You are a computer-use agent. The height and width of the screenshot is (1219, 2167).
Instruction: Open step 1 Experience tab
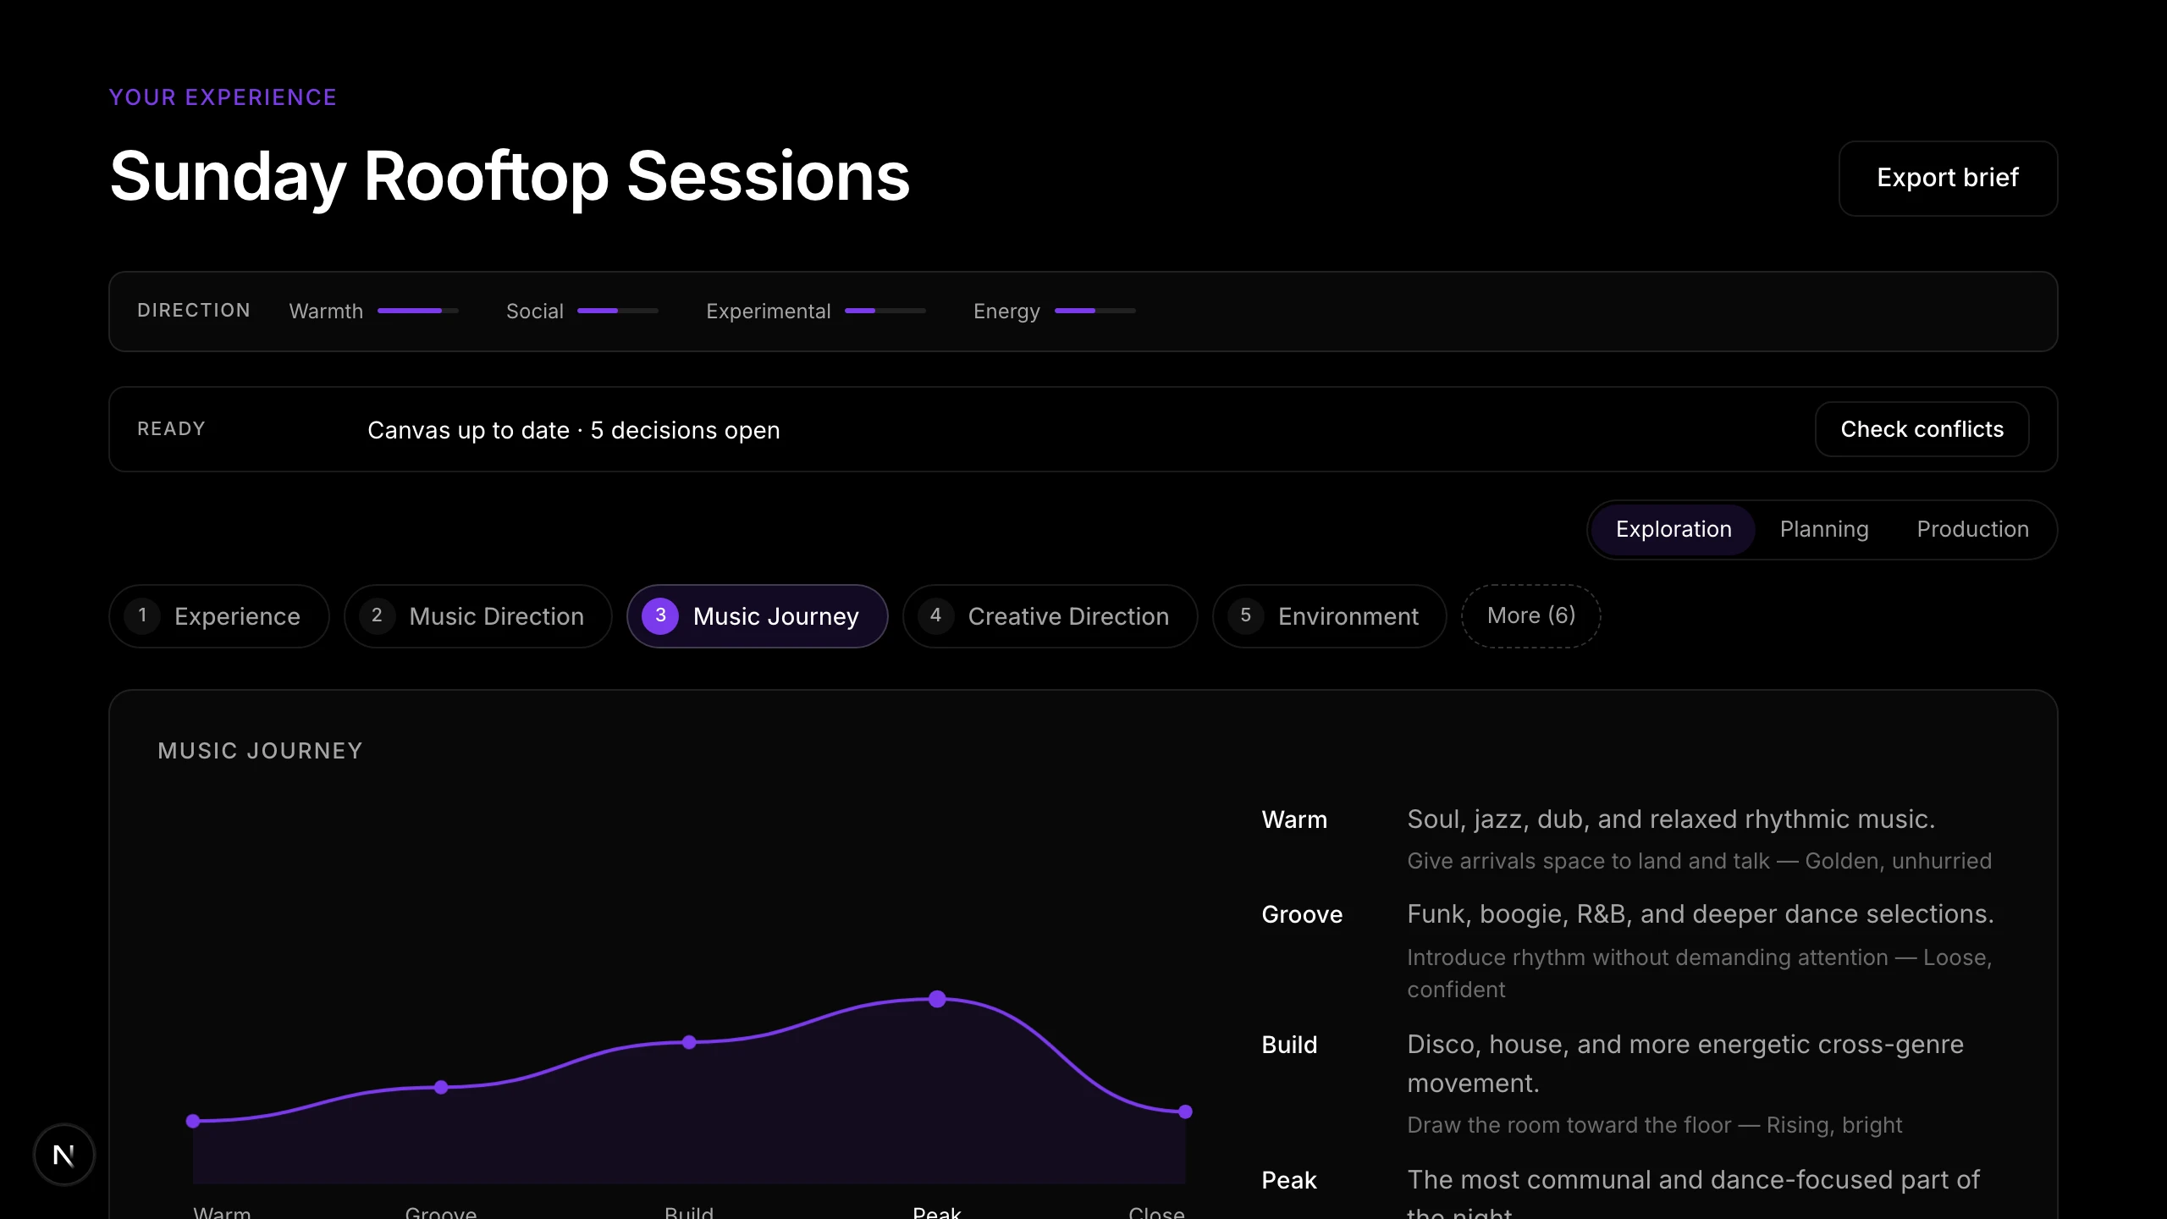[218, 616]
